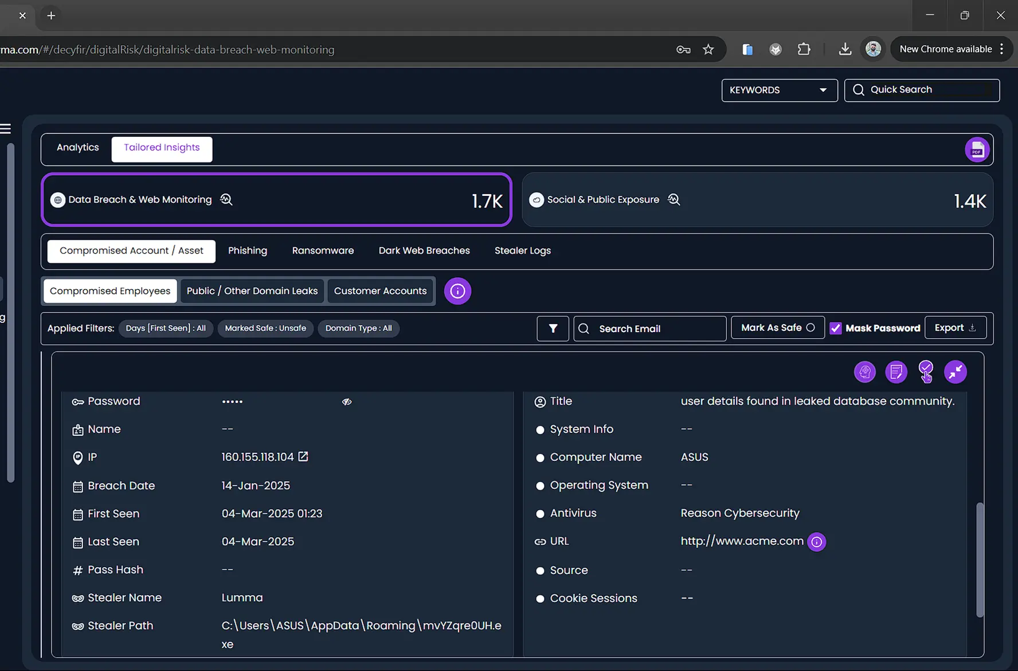Click the trend search icon beside Social & Public Exposure
Image resolution: width=1018 pixels, height=671 pixels.
(674, 200)
